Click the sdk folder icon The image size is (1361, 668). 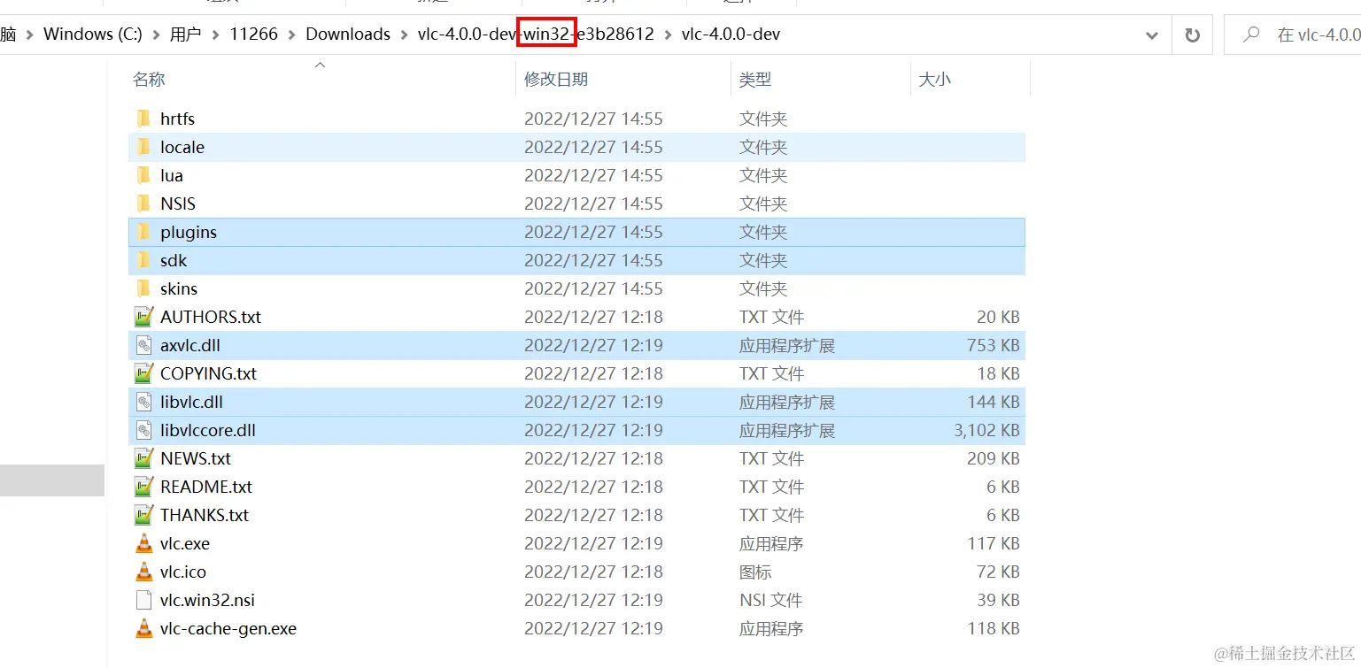point(143,260)
